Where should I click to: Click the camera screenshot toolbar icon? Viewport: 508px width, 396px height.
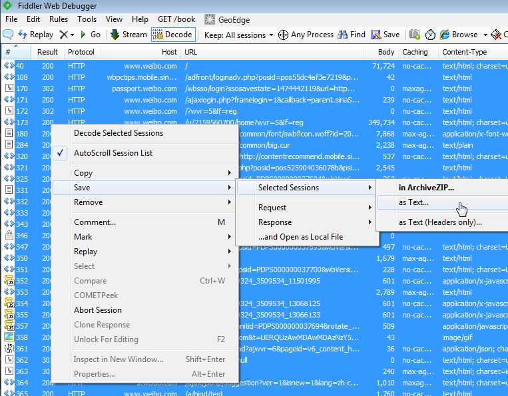(x=415, y=35)
